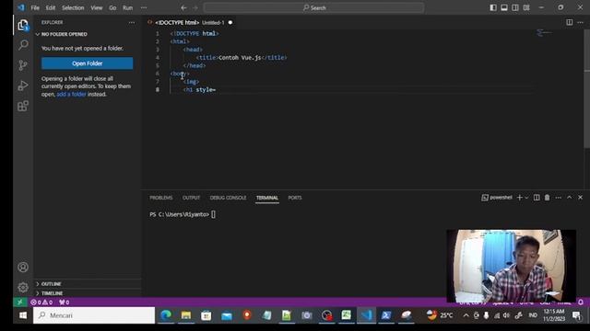
Task: Open Explorer Views and More Actions ellipsis
Action: (x=132, y=22)
